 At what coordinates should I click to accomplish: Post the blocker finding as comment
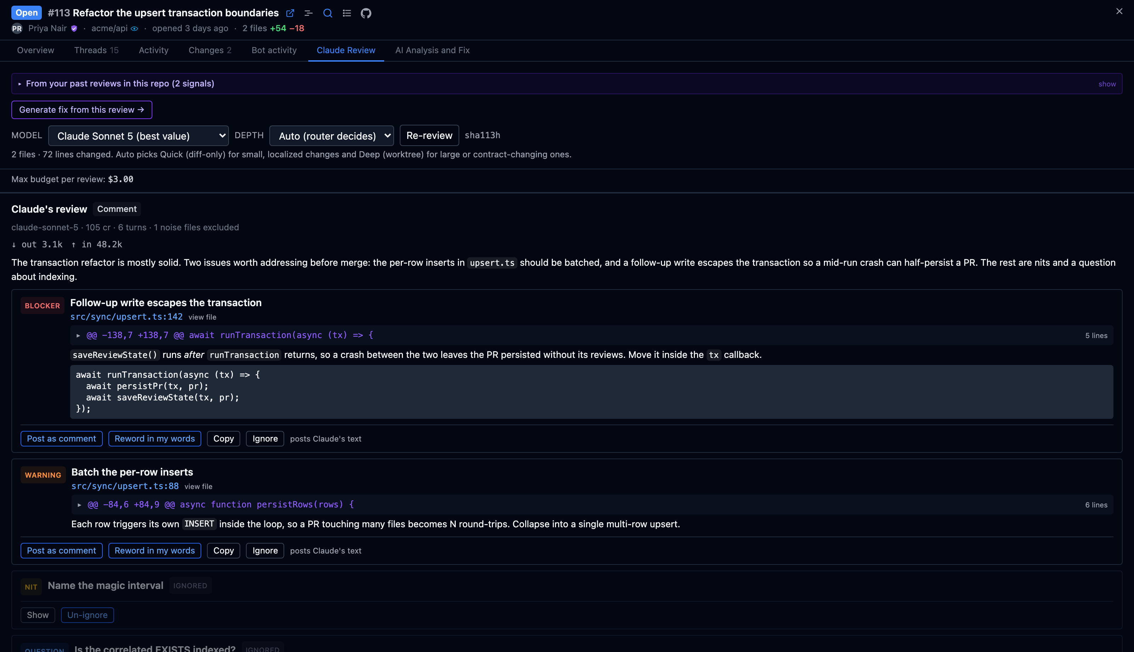(x=61, y=439)
